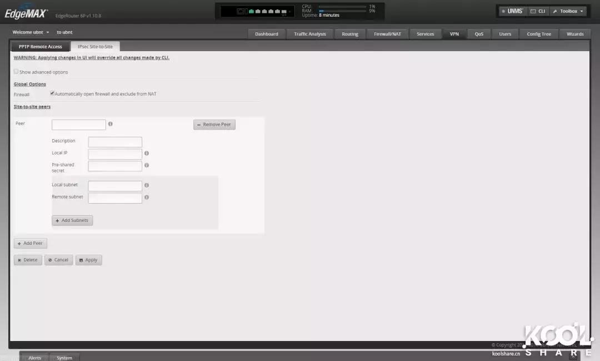Open the System panel at bottom
Viewport: 600px width, 361px height.
64,358
